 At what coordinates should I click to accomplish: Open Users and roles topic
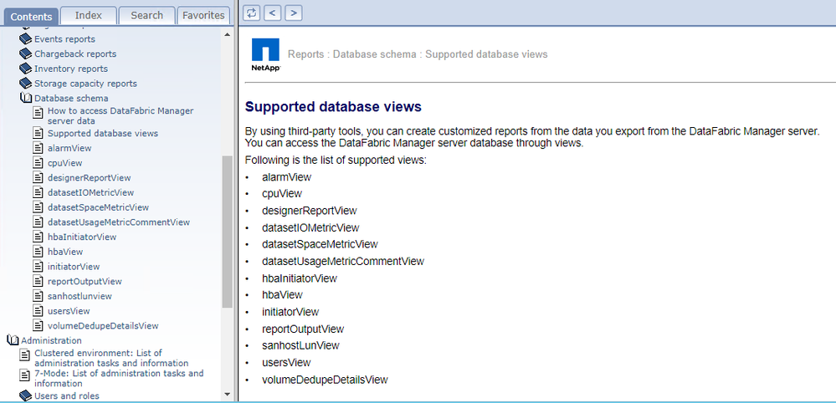point(67,395)
